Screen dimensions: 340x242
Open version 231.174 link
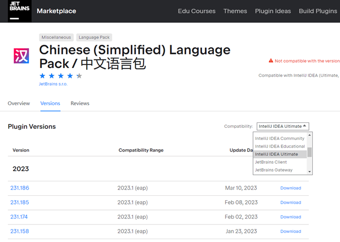[19, 217]
